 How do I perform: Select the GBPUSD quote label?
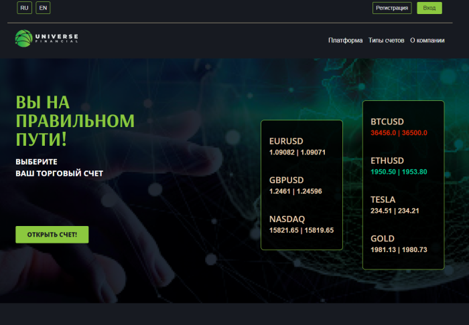(x=286, y=180)
